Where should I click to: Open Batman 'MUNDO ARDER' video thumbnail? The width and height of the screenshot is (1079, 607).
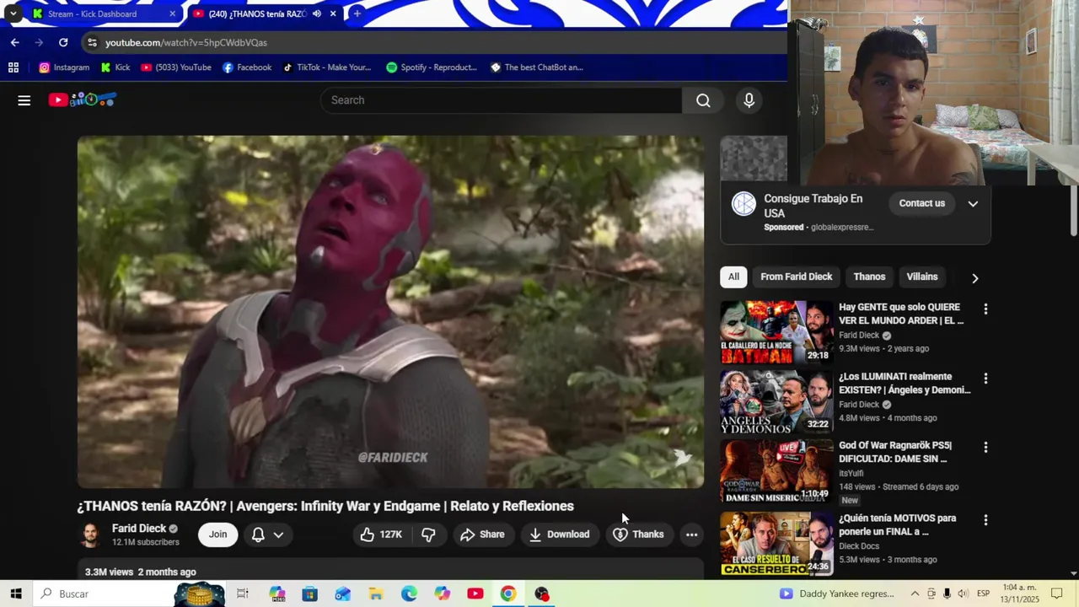(776, 332)
